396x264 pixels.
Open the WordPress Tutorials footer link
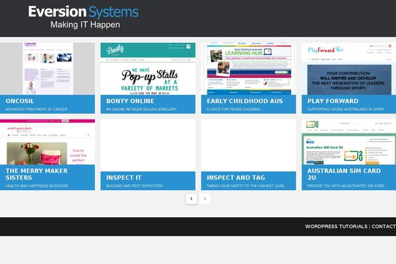click(336, 226)
